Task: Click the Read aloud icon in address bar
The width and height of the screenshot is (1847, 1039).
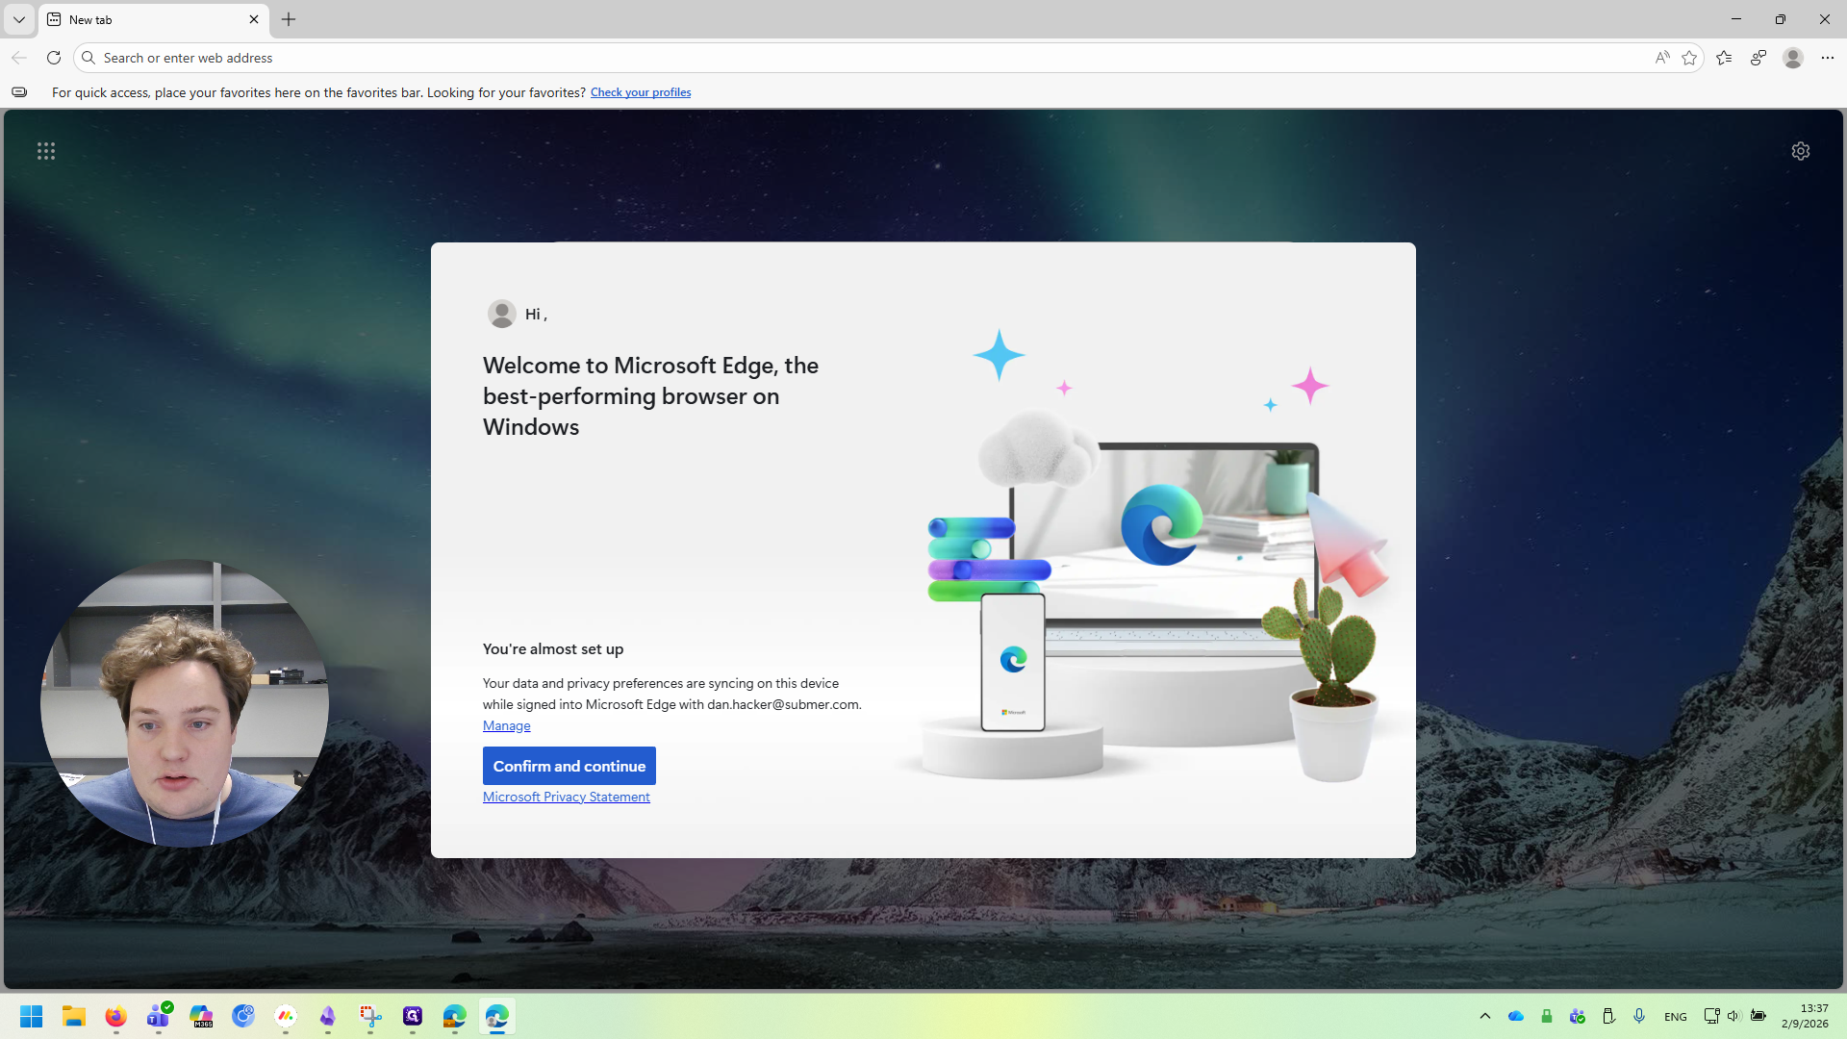Action: (1662, 58)
